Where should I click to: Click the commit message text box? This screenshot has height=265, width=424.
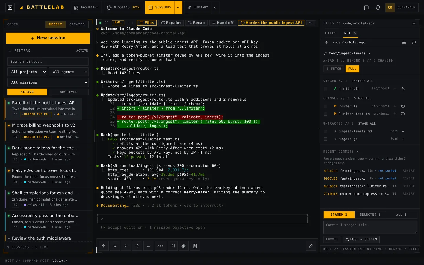tap(370, 227)
